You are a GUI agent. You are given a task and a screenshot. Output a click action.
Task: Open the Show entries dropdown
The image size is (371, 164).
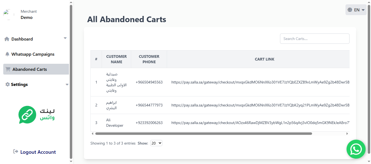(x=156, y=143)
